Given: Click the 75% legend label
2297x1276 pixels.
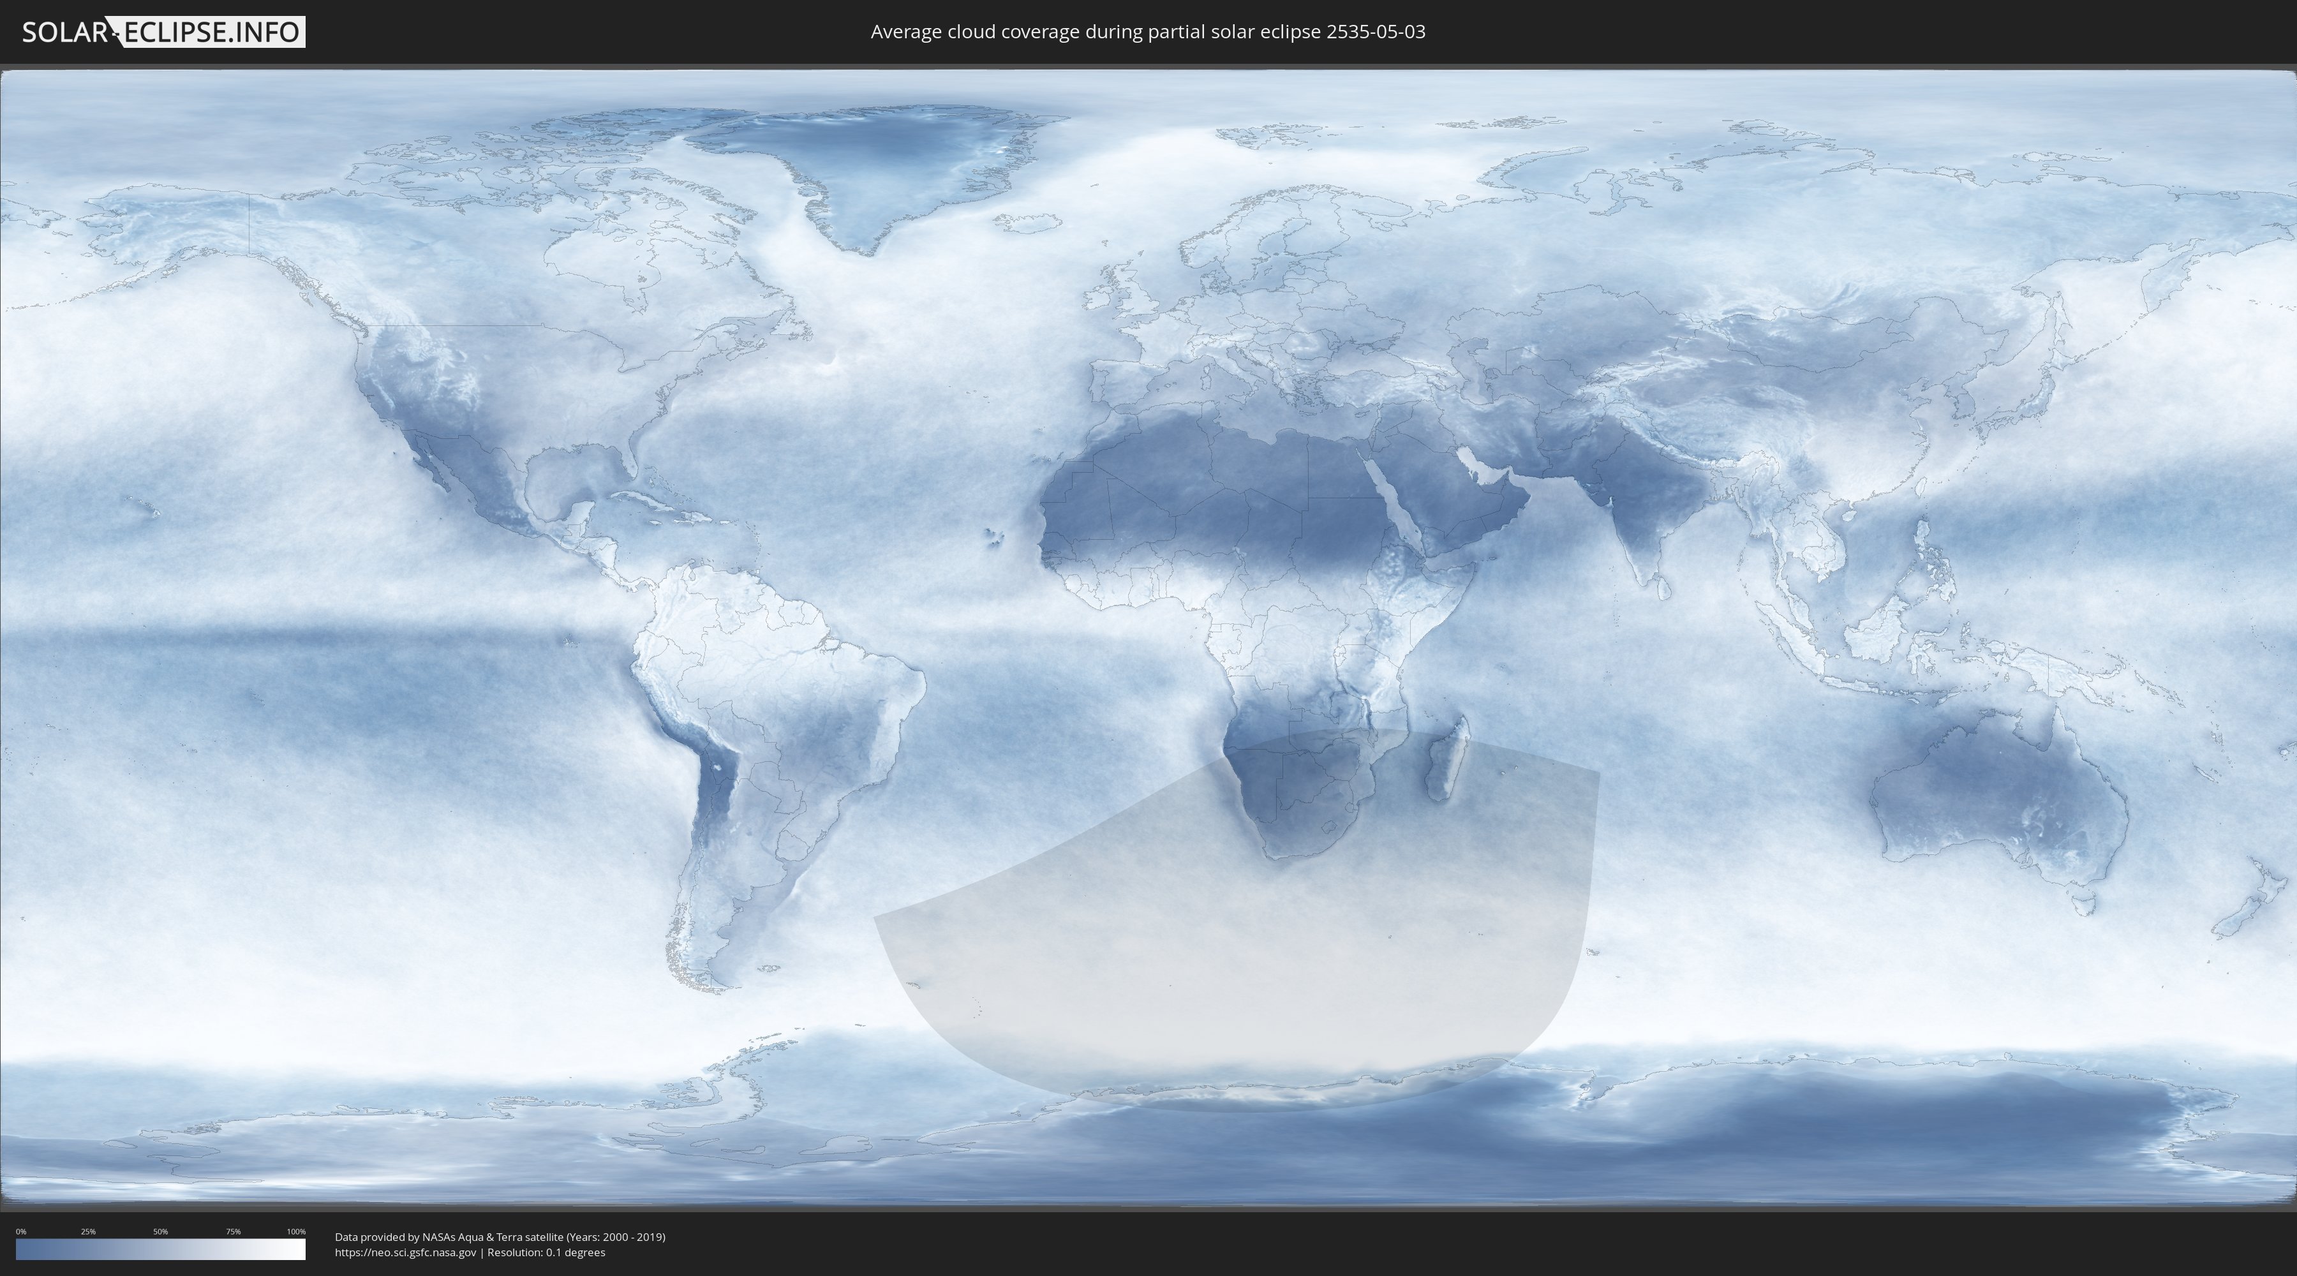Looking at the screenshot, I should (233, 1231).
